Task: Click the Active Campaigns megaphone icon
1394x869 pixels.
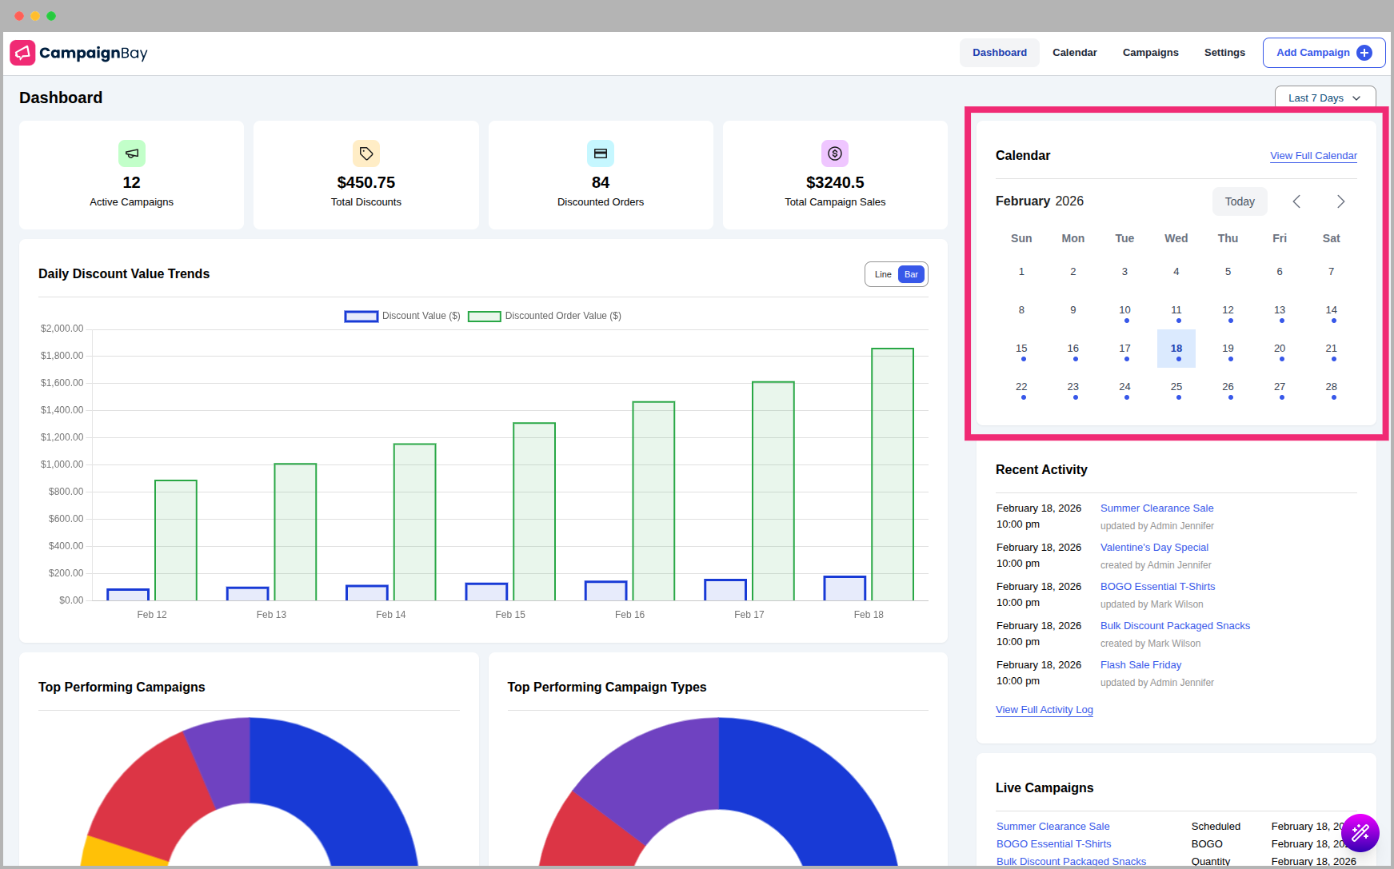Action: (131, 153)
